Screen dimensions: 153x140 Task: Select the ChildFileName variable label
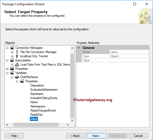point(29,77)
